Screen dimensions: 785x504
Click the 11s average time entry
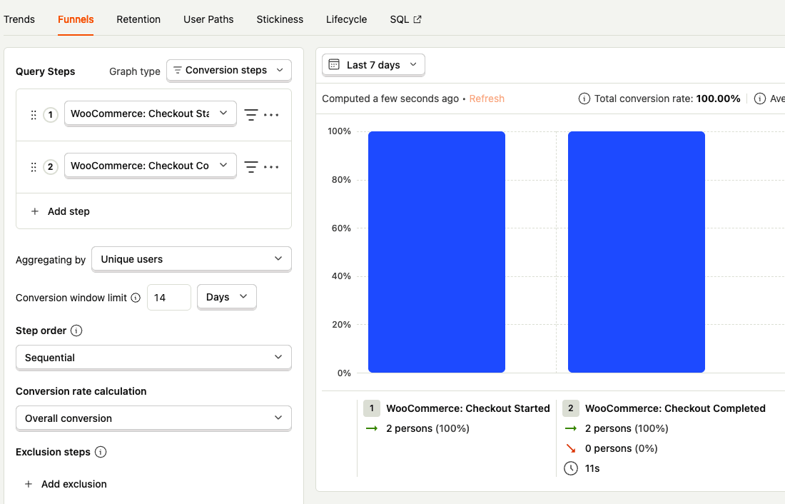592,468
